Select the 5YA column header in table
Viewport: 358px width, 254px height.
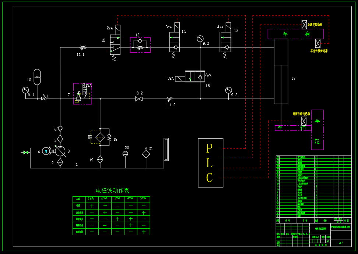click(x=143, y=198)
